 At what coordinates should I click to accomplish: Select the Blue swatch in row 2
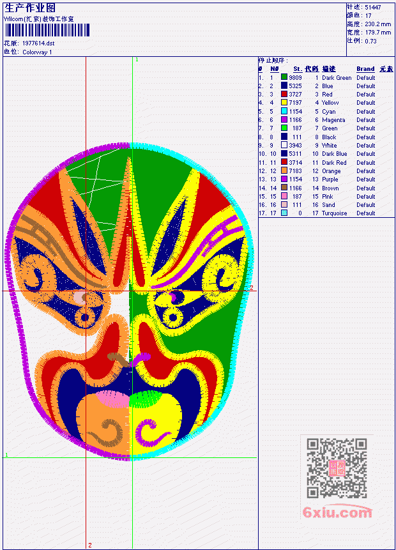[x=284, y=86]
